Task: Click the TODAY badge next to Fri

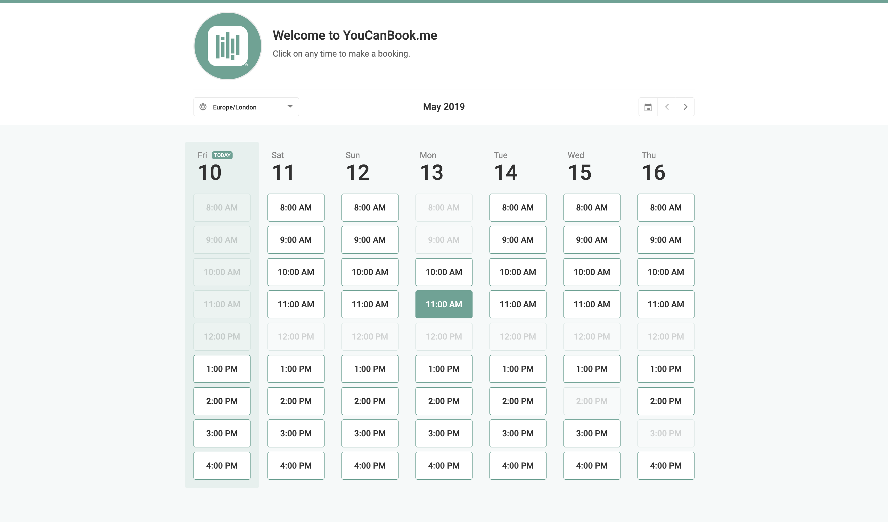Action: 222,155
